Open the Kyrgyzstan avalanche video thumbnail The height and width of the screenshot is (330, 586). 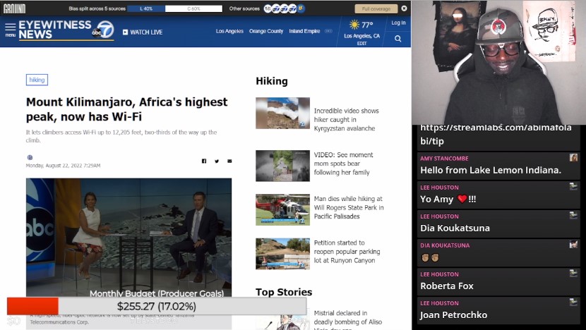282,113
